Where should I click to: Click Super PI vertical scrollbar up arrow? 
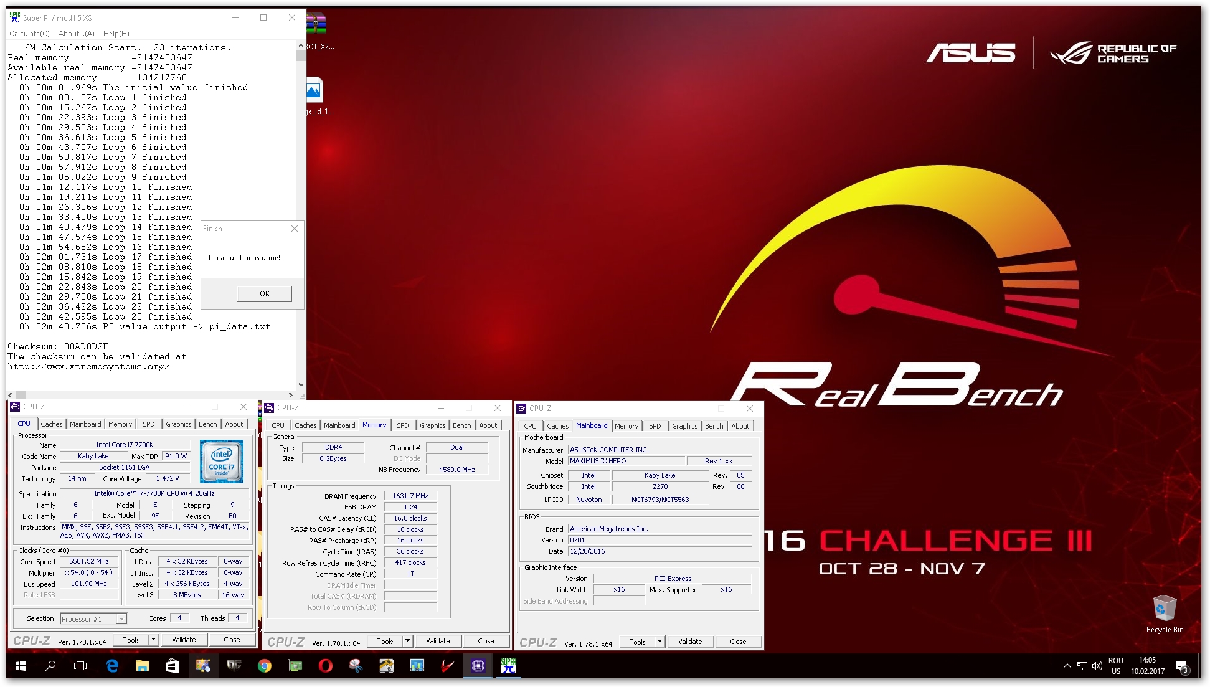click(301, 46)
